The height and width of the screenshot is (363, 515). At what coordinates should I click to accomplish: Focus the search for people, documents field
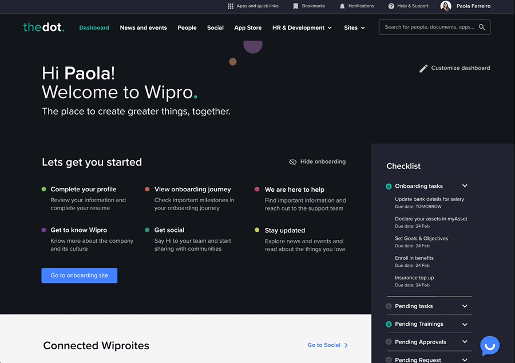tap(434, 27)
